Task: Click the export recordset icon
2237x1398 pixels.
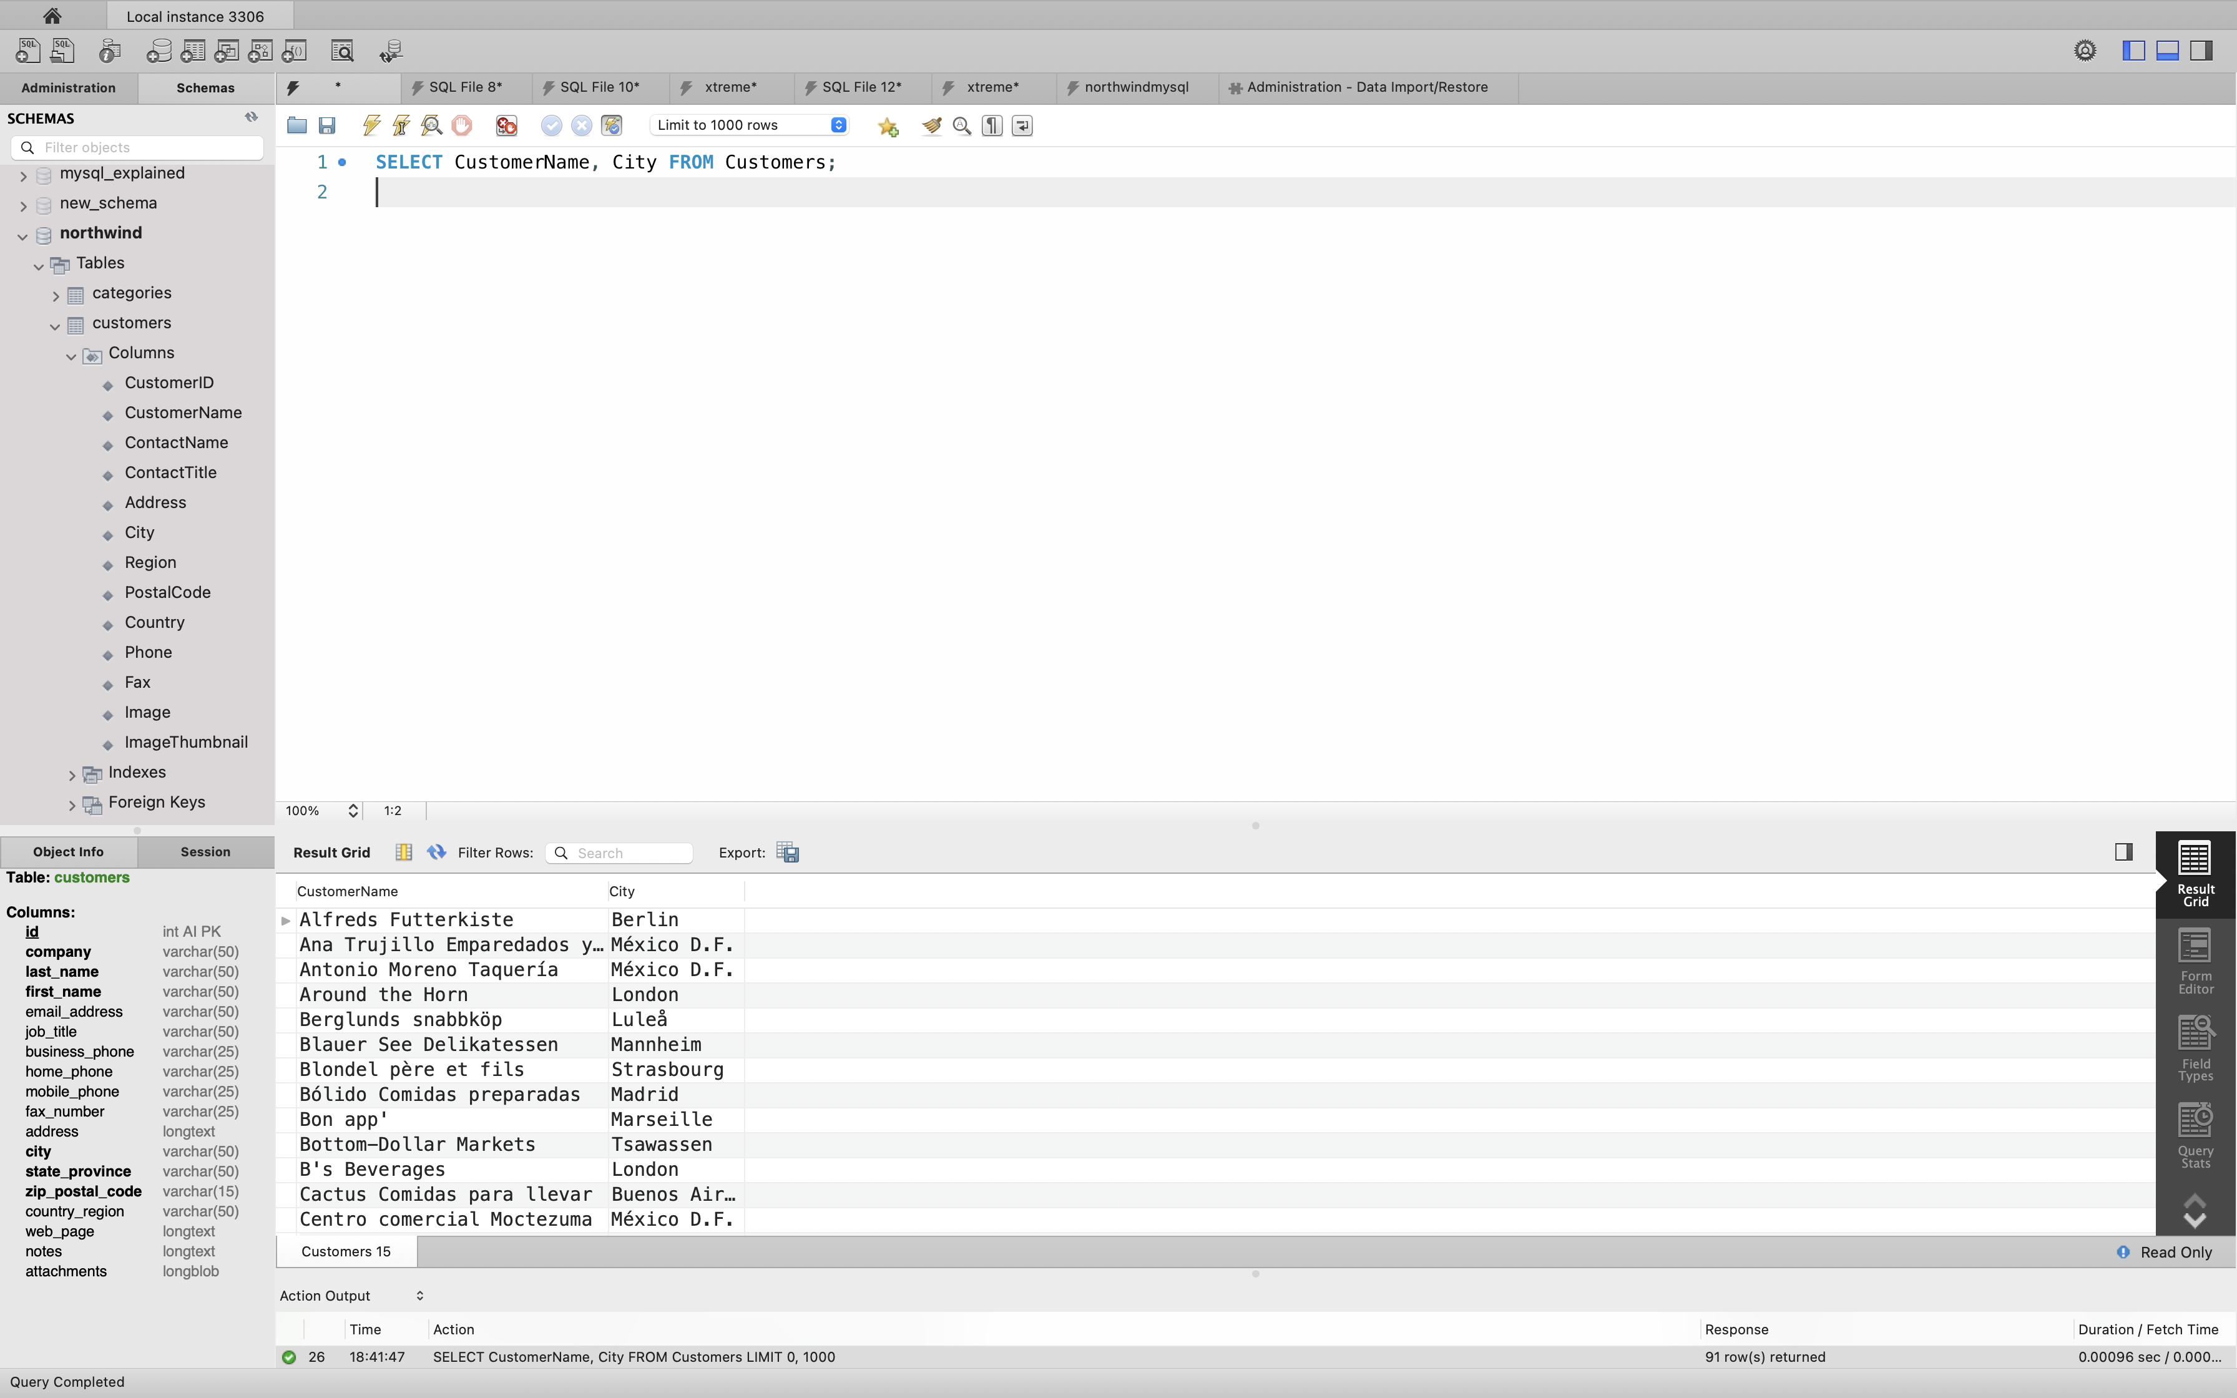Action: click(x=788, y=853)
